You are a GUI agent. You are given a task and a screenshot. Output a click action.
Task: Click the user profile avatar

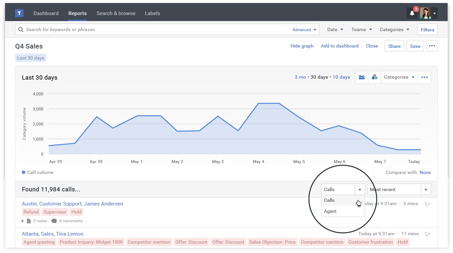tap(426, 13)
